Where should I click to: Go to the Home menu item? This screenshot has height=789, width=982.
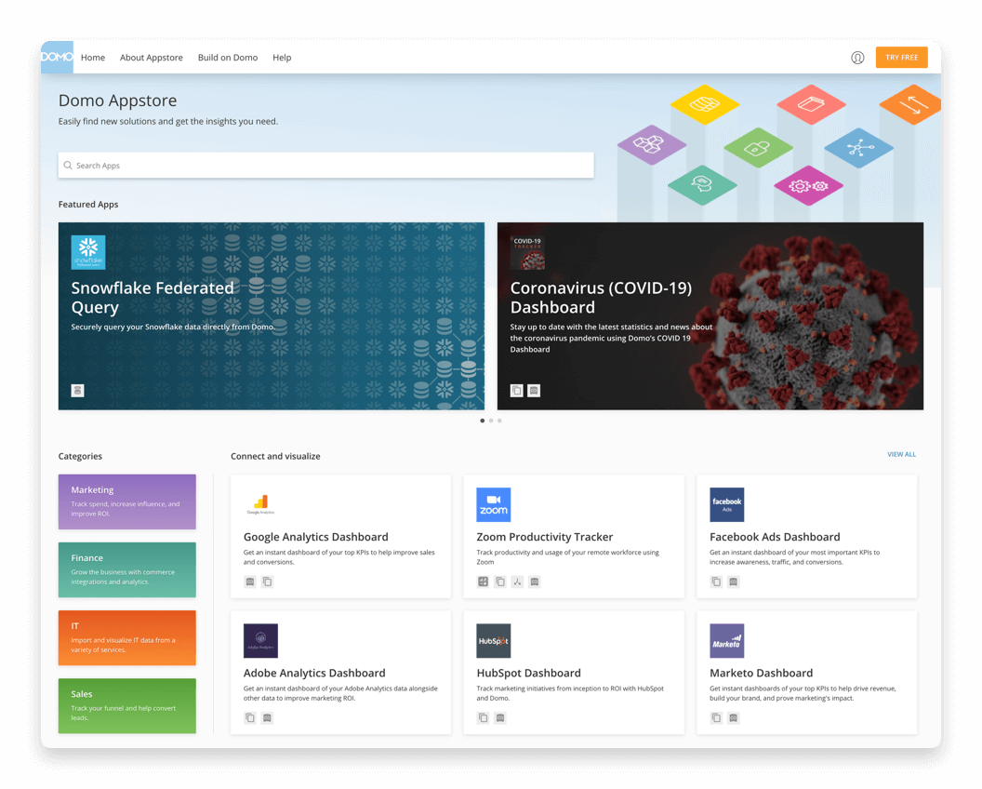93,58
